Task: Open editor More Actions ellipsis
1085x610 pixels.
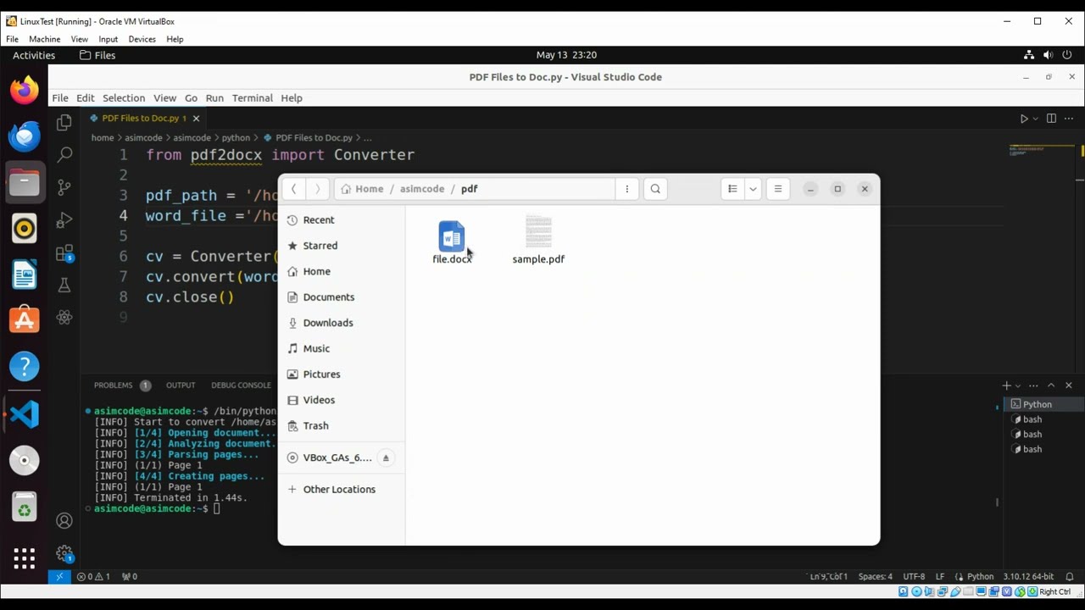Action: coord(1069,119)
